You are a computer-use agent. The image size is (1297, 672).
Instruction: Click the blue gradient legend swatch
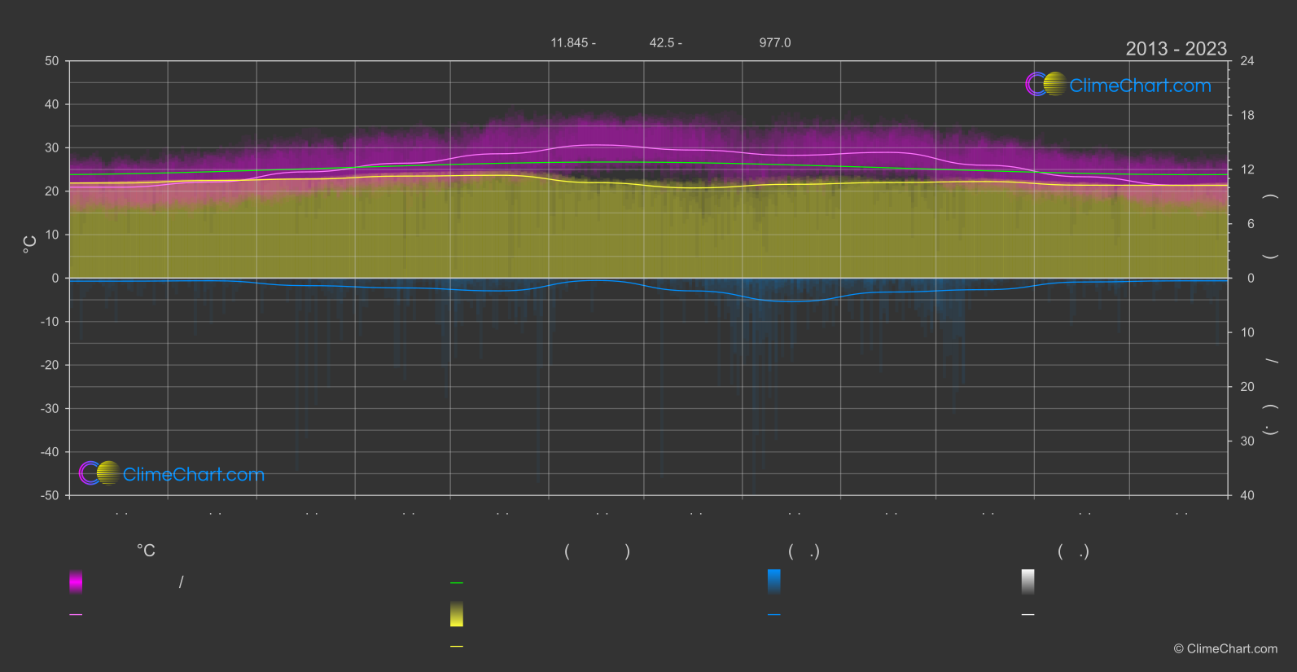point(773,582)
